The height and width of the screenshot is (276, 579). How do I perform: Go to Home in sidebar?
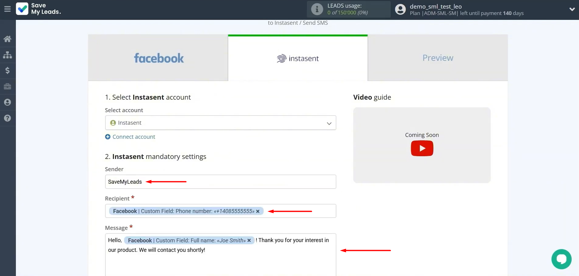click(8, 39)
